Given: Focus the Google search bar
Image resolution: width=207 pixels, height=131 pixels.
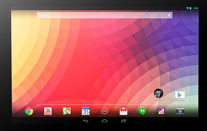Looking at the screenshot, I should point(104,15).
